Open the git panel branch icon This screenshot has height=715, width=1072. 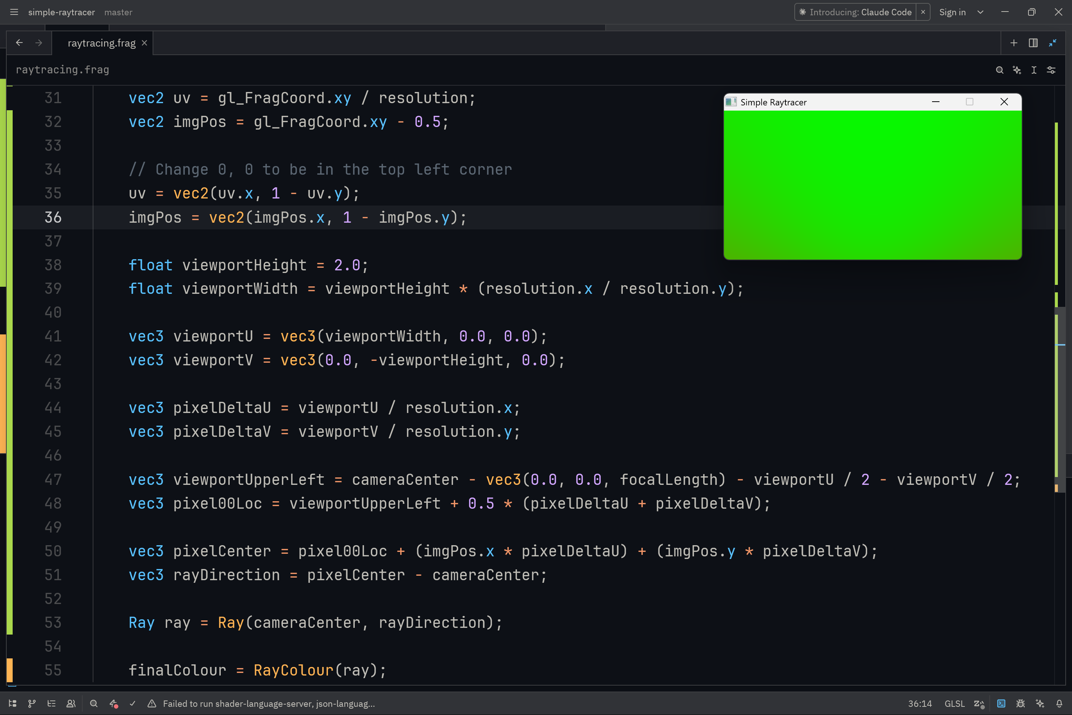click(32, 703)
